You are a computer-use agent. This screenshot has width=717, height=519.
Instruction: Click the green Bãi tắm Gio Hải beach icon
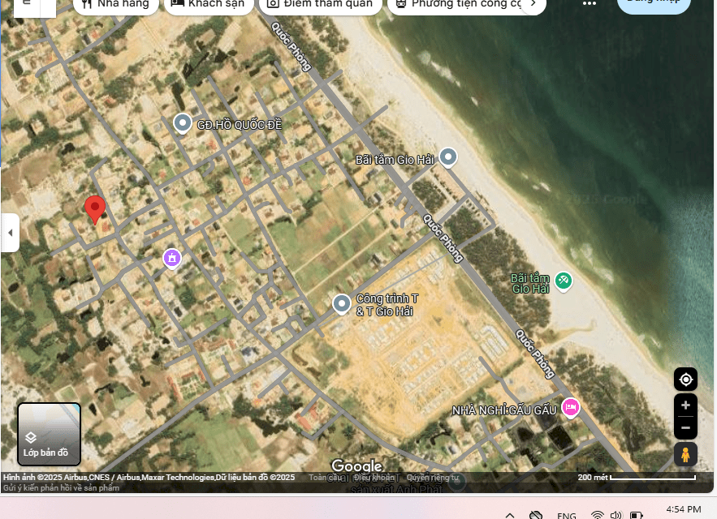tap(563, 281)
